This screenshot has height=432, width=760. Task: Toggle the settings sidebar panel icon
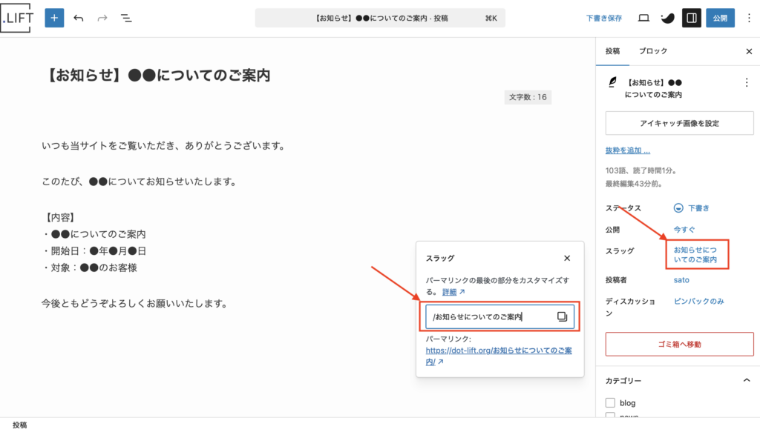691,18
